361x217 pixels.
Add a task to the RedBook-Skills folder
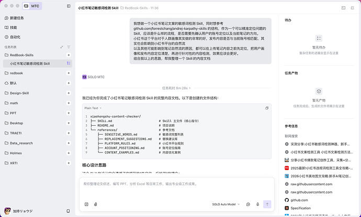[69, 55]
